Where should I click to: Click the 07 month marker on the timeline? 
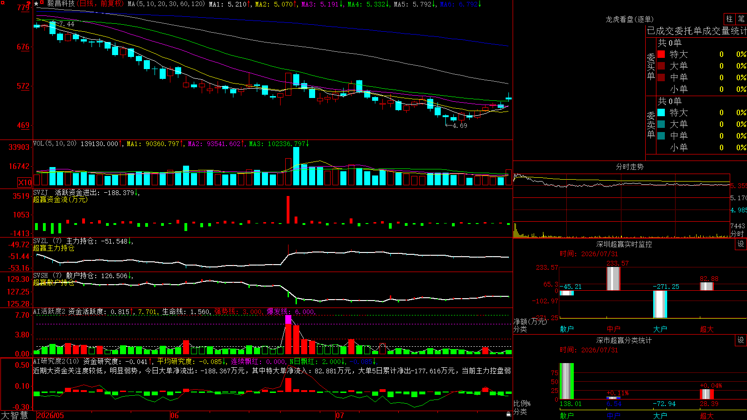pyautogui.click(x=340, y=415)
